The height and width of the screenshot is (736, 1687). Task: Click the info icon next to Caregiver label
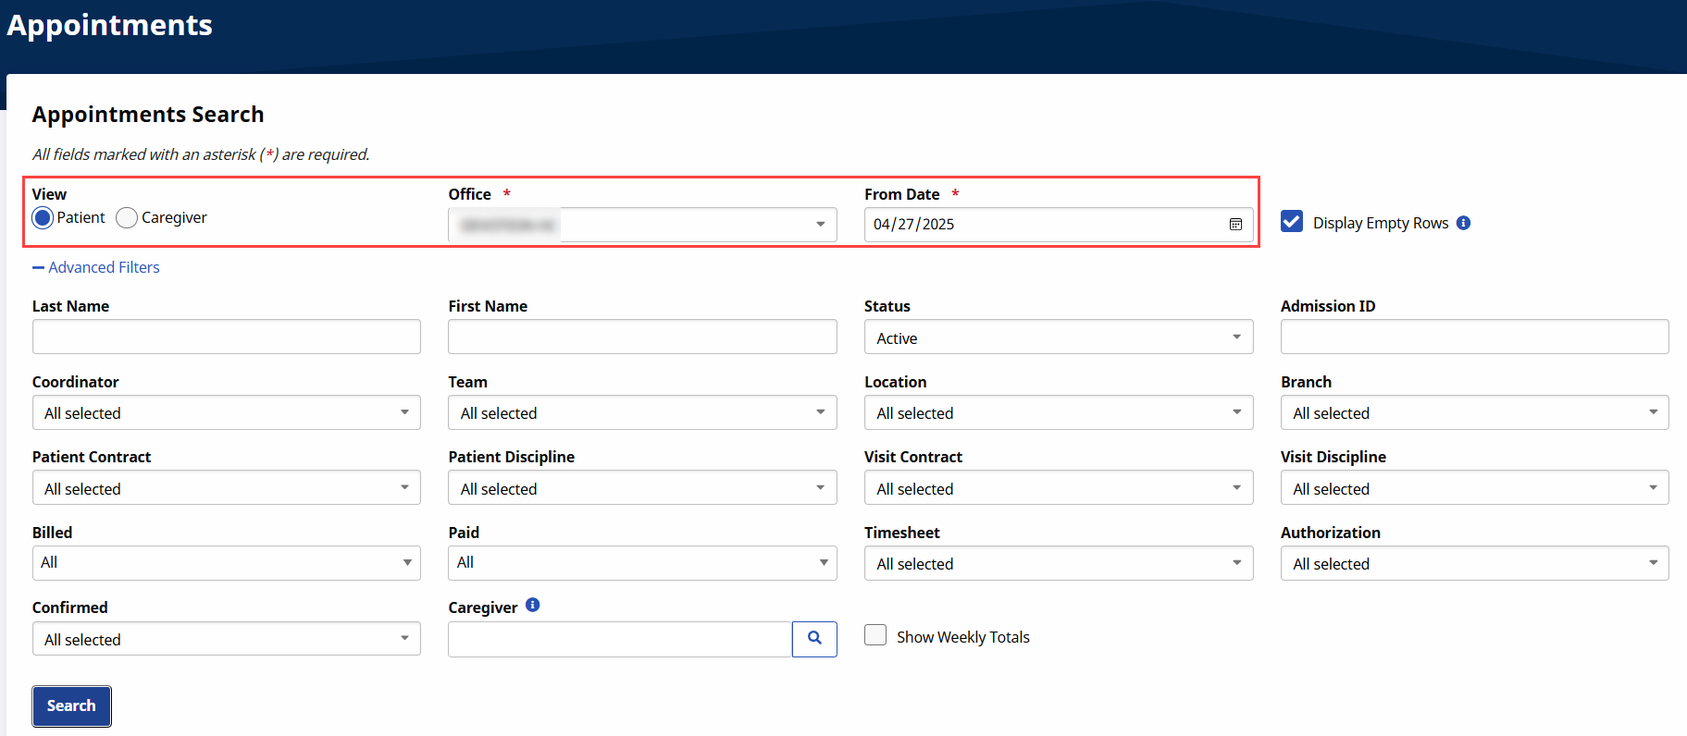pos(533,605)
